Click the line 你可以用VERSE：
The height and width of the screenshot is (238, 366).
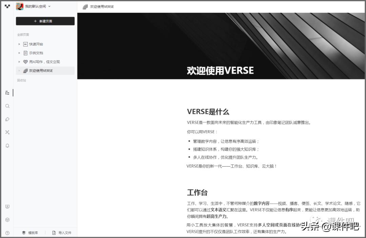[202, 132]
